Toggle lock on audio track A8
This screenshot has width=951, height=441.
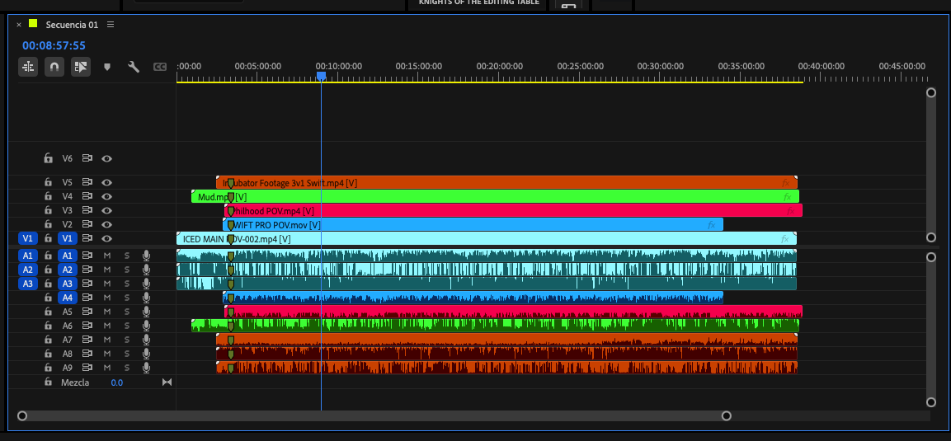(48, 353)
